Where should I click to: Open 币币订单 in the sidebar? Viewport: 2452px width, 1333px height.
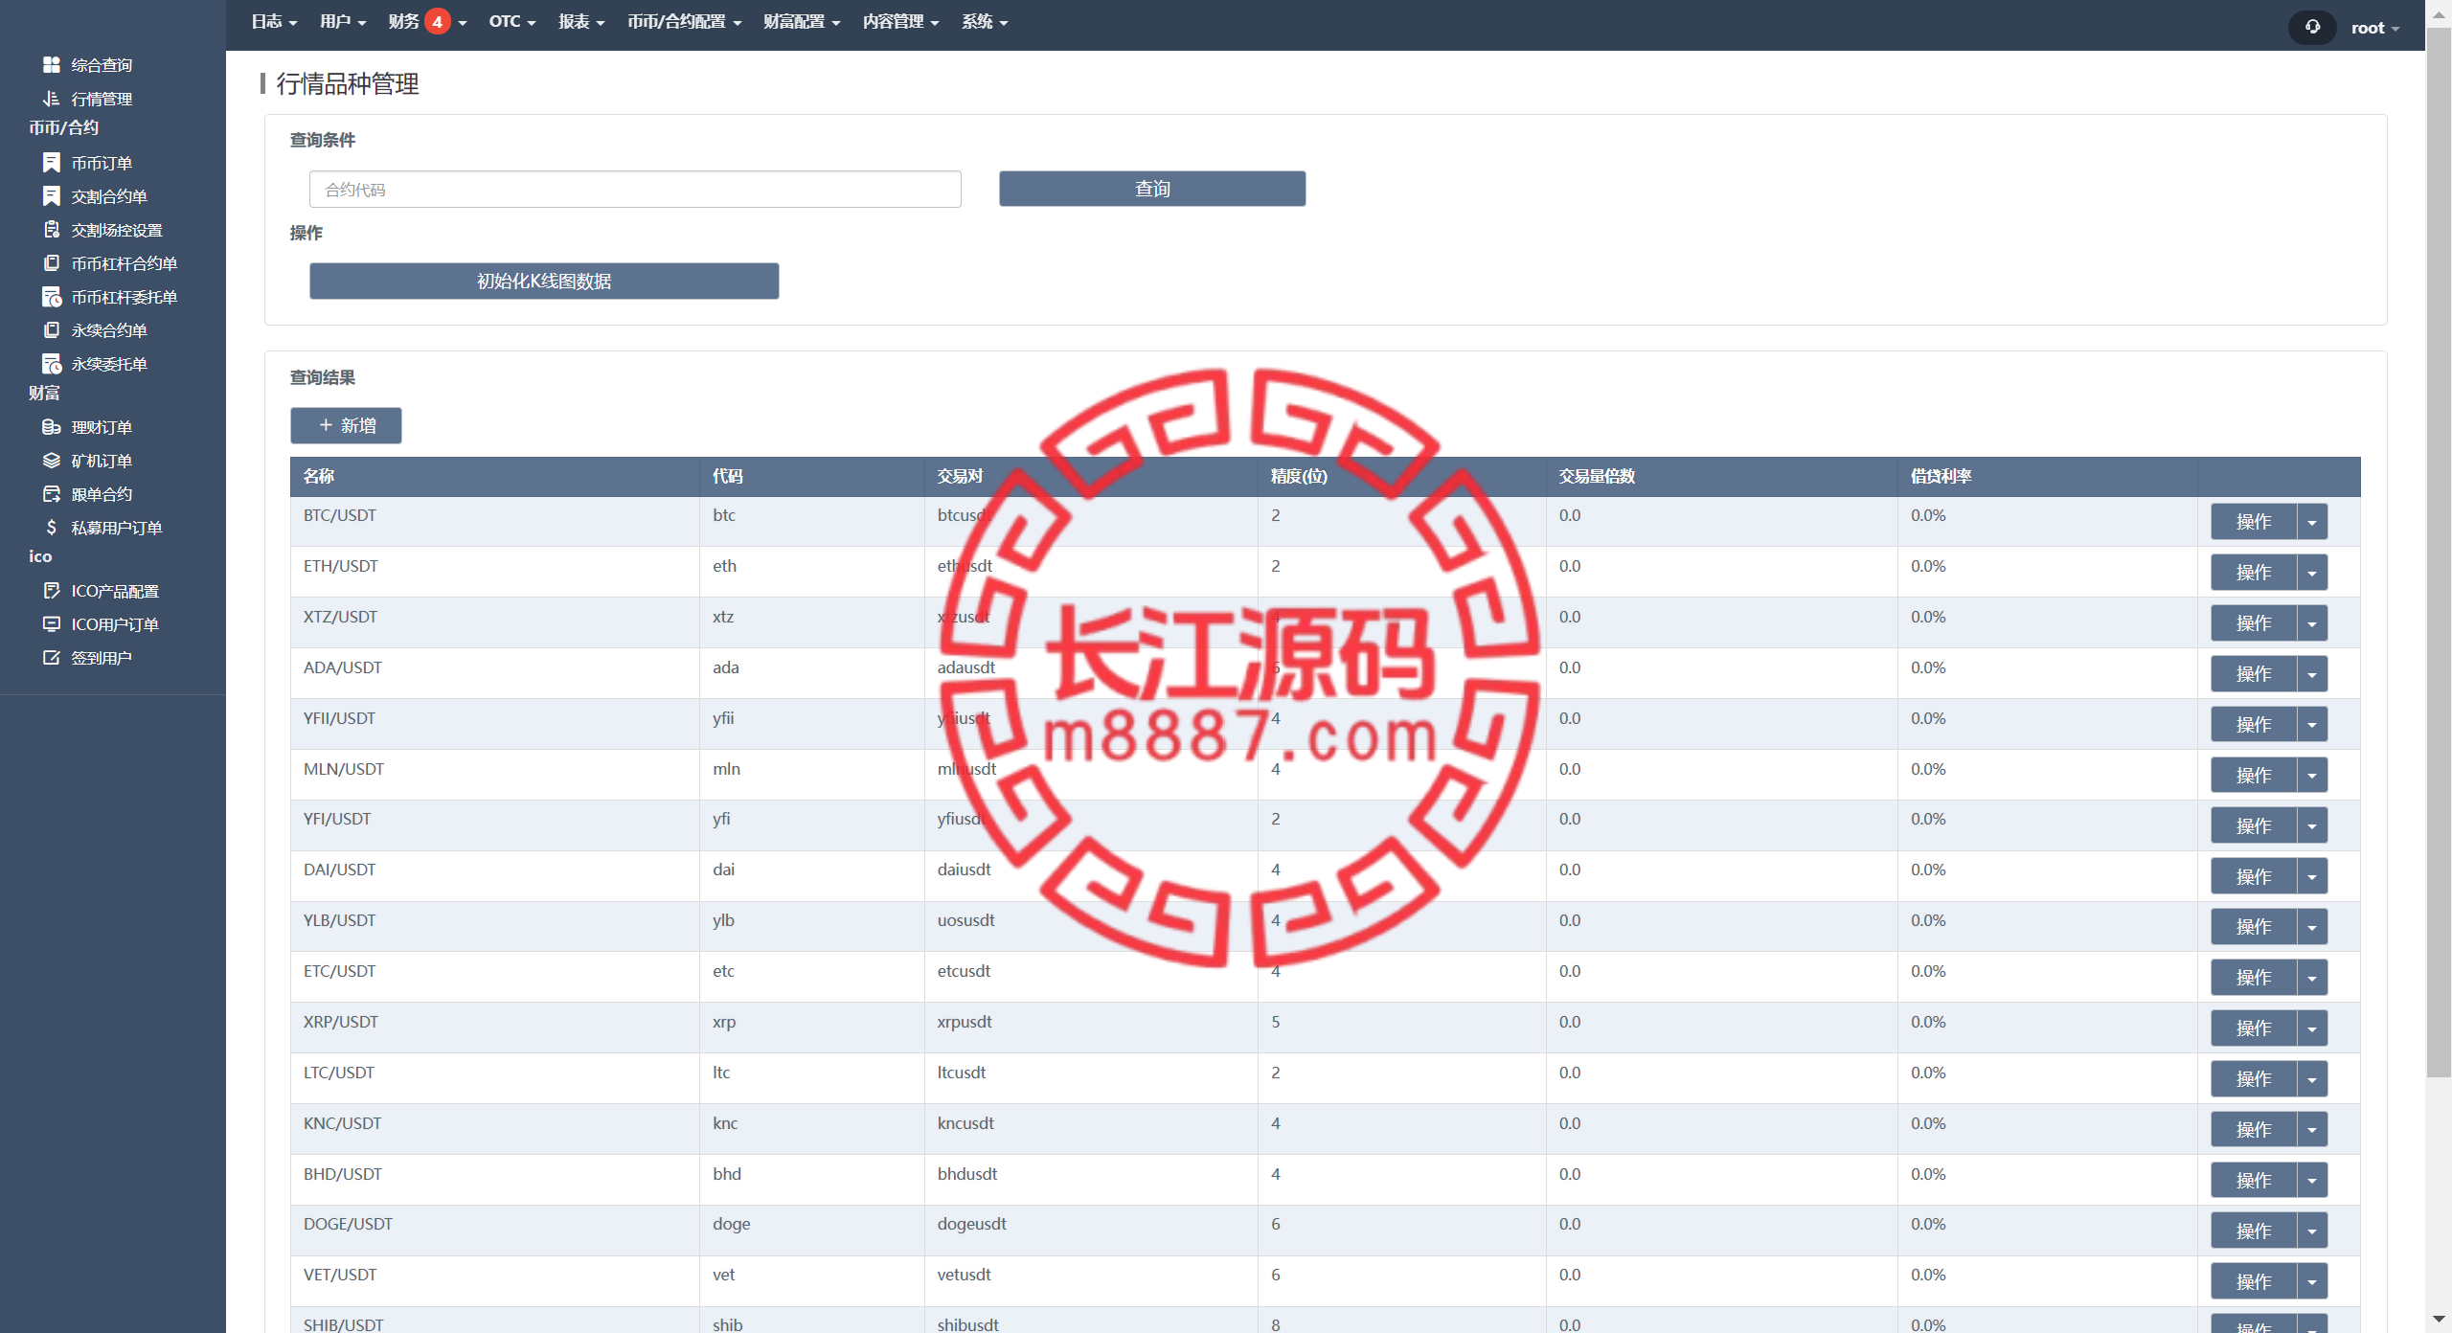pos(102,163)
